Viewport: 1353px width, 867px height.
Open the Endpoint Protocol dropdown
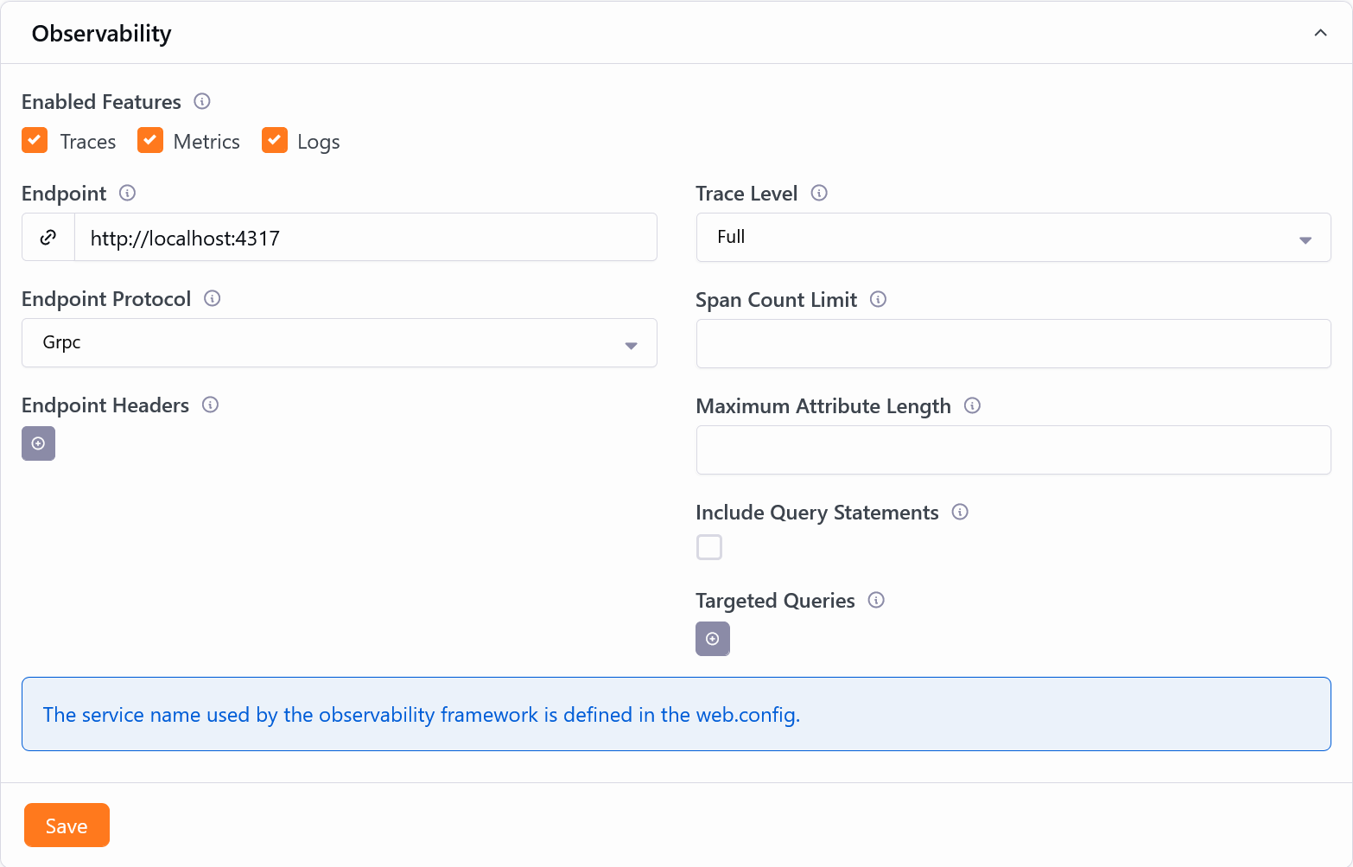[339, 343]
